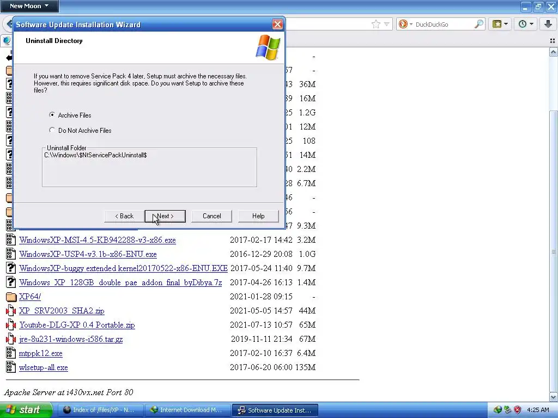Click the 67M size of jre-8u231
Image resolution: width=558 pixels, height=418 pixels.
(x=307, y=339)
